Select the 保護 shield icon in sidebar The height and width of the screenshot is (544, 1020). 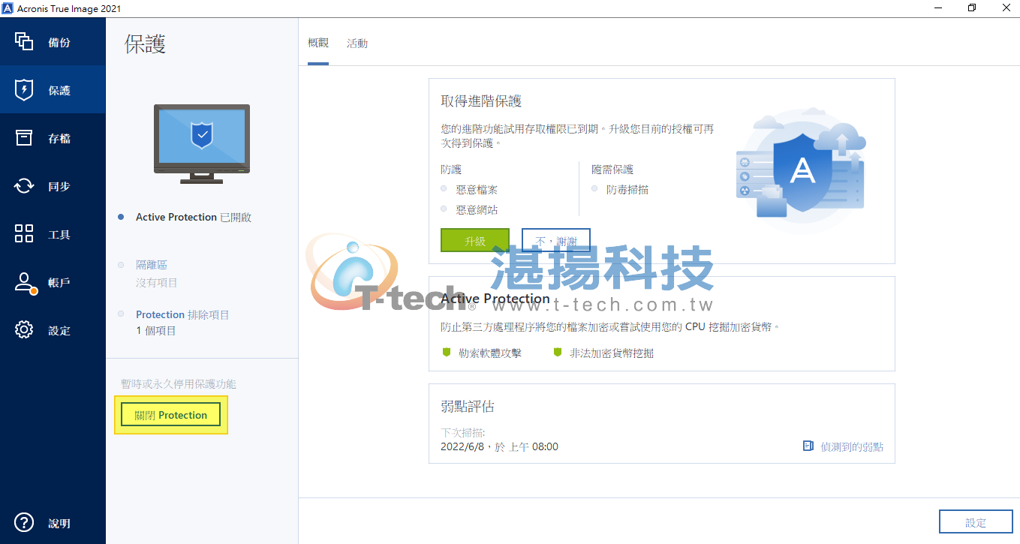pyautogui.click(x=24, y=90)
